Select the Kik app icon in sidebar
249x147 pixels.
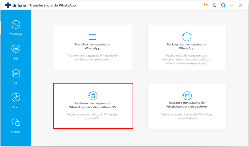click(x=16, y=74)
